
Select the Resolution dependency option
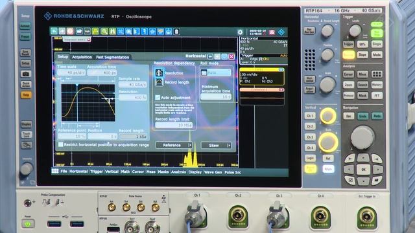pos(159,72)
